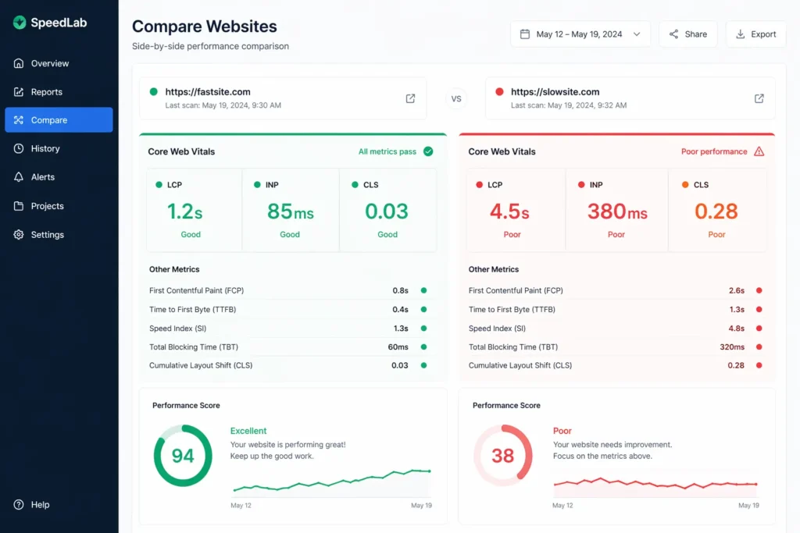Click the Excellent score label
Viewport: 800px width, 533px height.
click(x=248, y=431)
